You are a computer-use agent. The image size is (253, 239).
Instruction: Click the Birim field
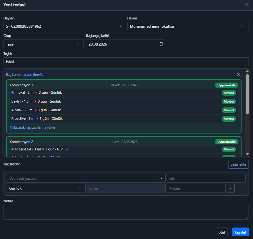[126, 188]
